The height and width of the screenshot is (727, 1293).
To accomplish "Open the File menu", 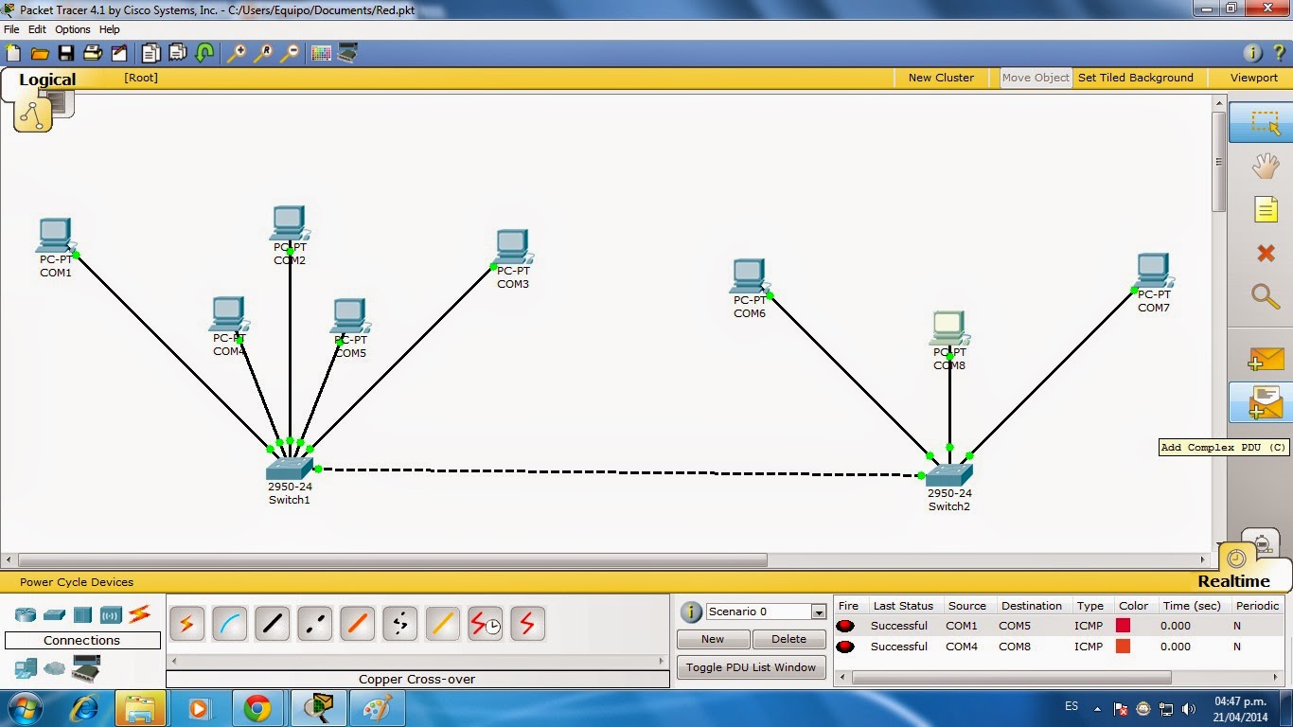I will (x=11, y=29).
